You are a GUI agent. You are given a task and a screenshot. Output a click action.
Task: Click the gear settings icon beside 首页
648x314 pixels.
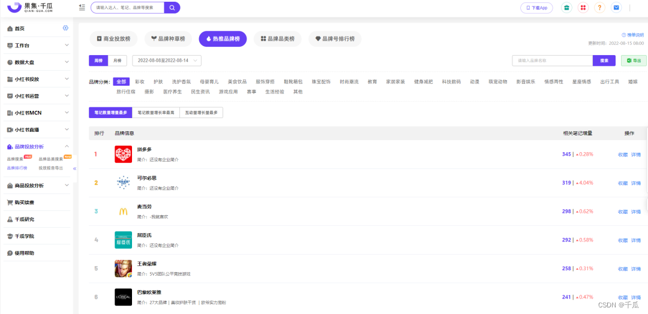[65, 28]
